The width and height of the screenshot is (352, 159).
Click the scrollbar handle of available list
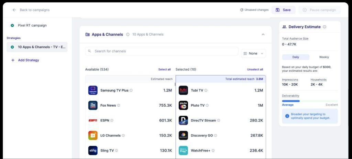[x=175, y=84]
